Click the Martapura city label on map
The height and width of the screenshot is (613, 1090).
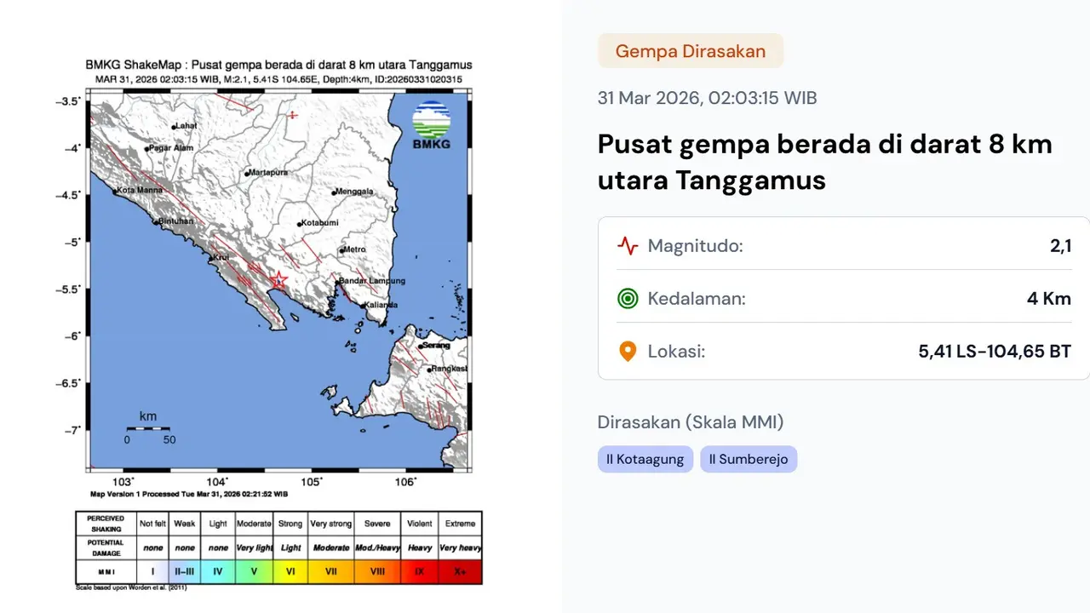click(x=268, y=173)
